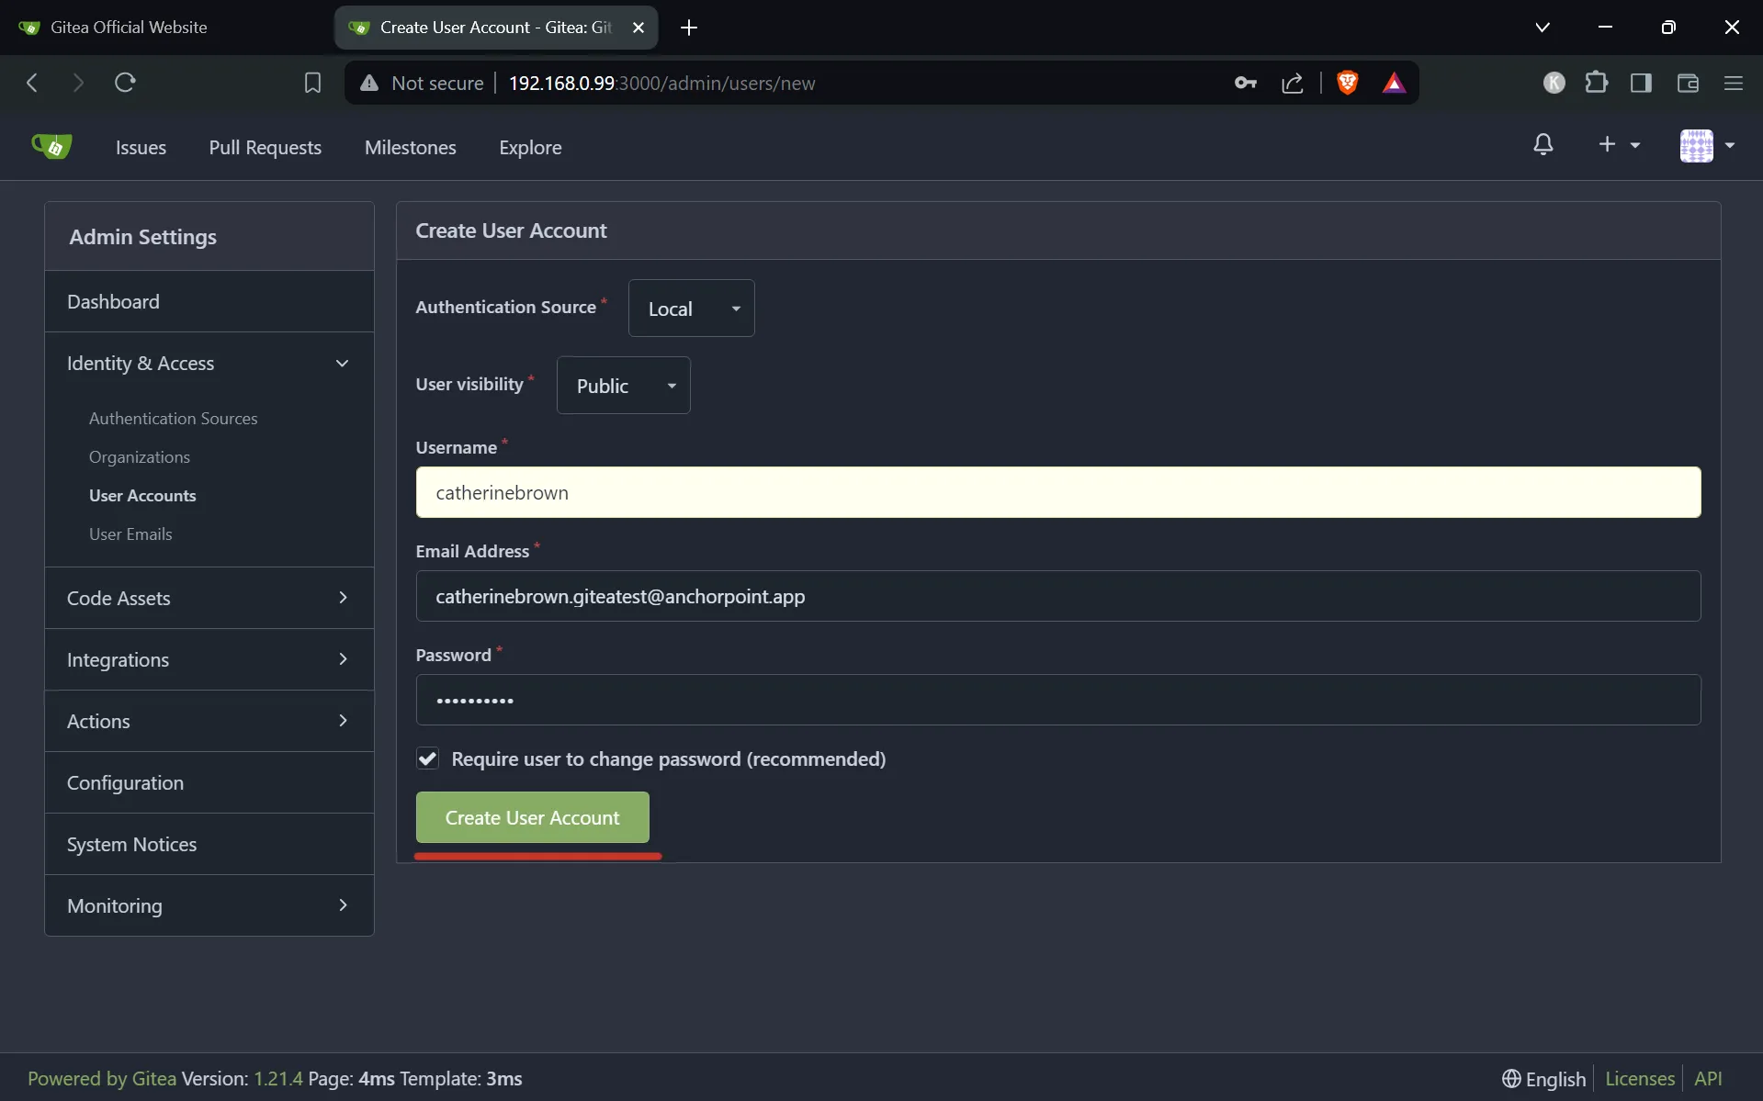Expand the Actions section
The height and width of the screenshot is (1101, 1763).
coord(209,721)
